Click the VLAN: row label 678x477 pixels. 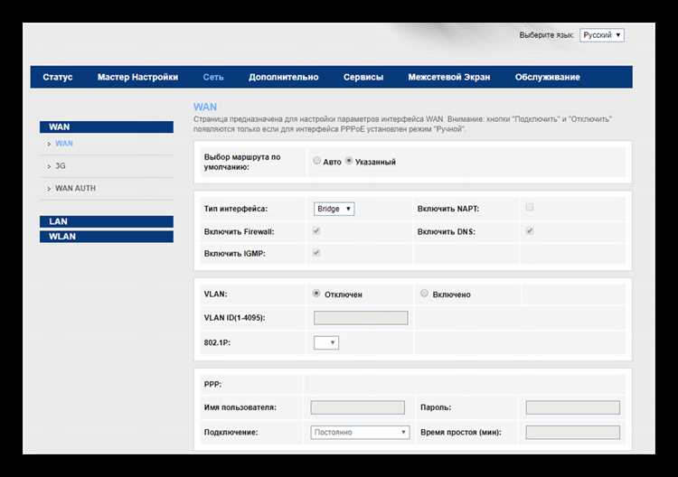pos(215,295)
